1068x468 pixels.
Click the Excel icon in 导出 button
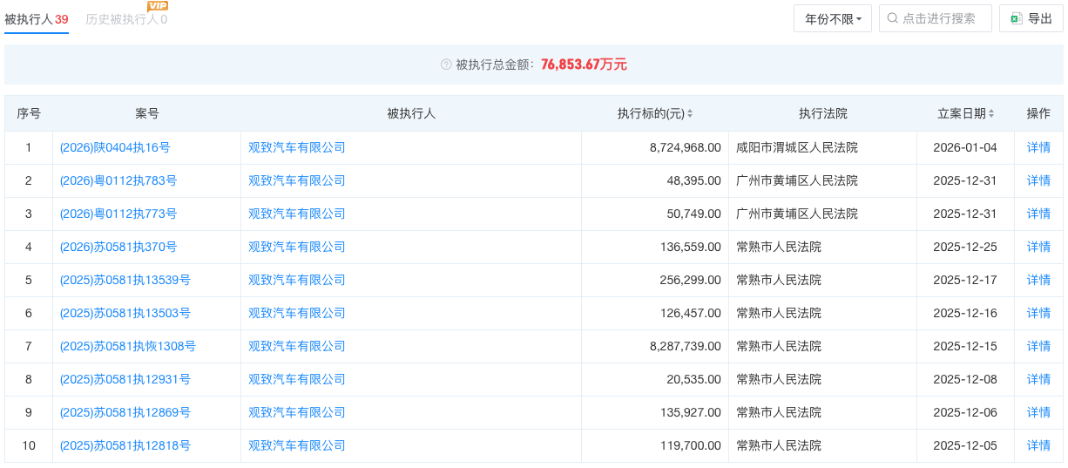(x=1016, y=18)
